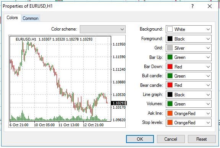Image resolution: width=220 pixels, height=148 pixels.
Task: Click the 1.09820 price axis label
Action: coord(119,120)
